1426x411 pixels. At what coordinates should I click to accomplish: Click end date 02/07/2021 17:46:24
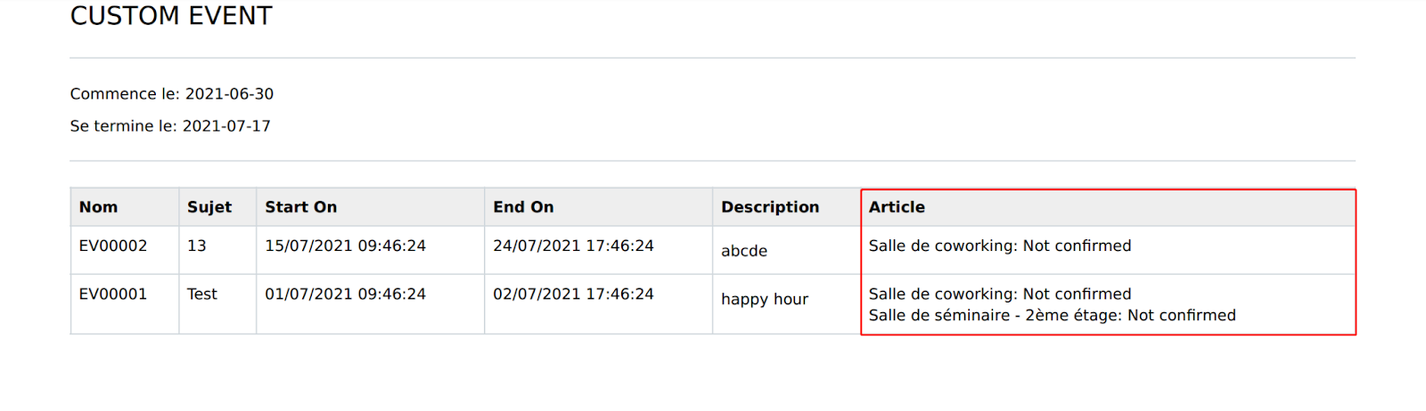(573, 294)
